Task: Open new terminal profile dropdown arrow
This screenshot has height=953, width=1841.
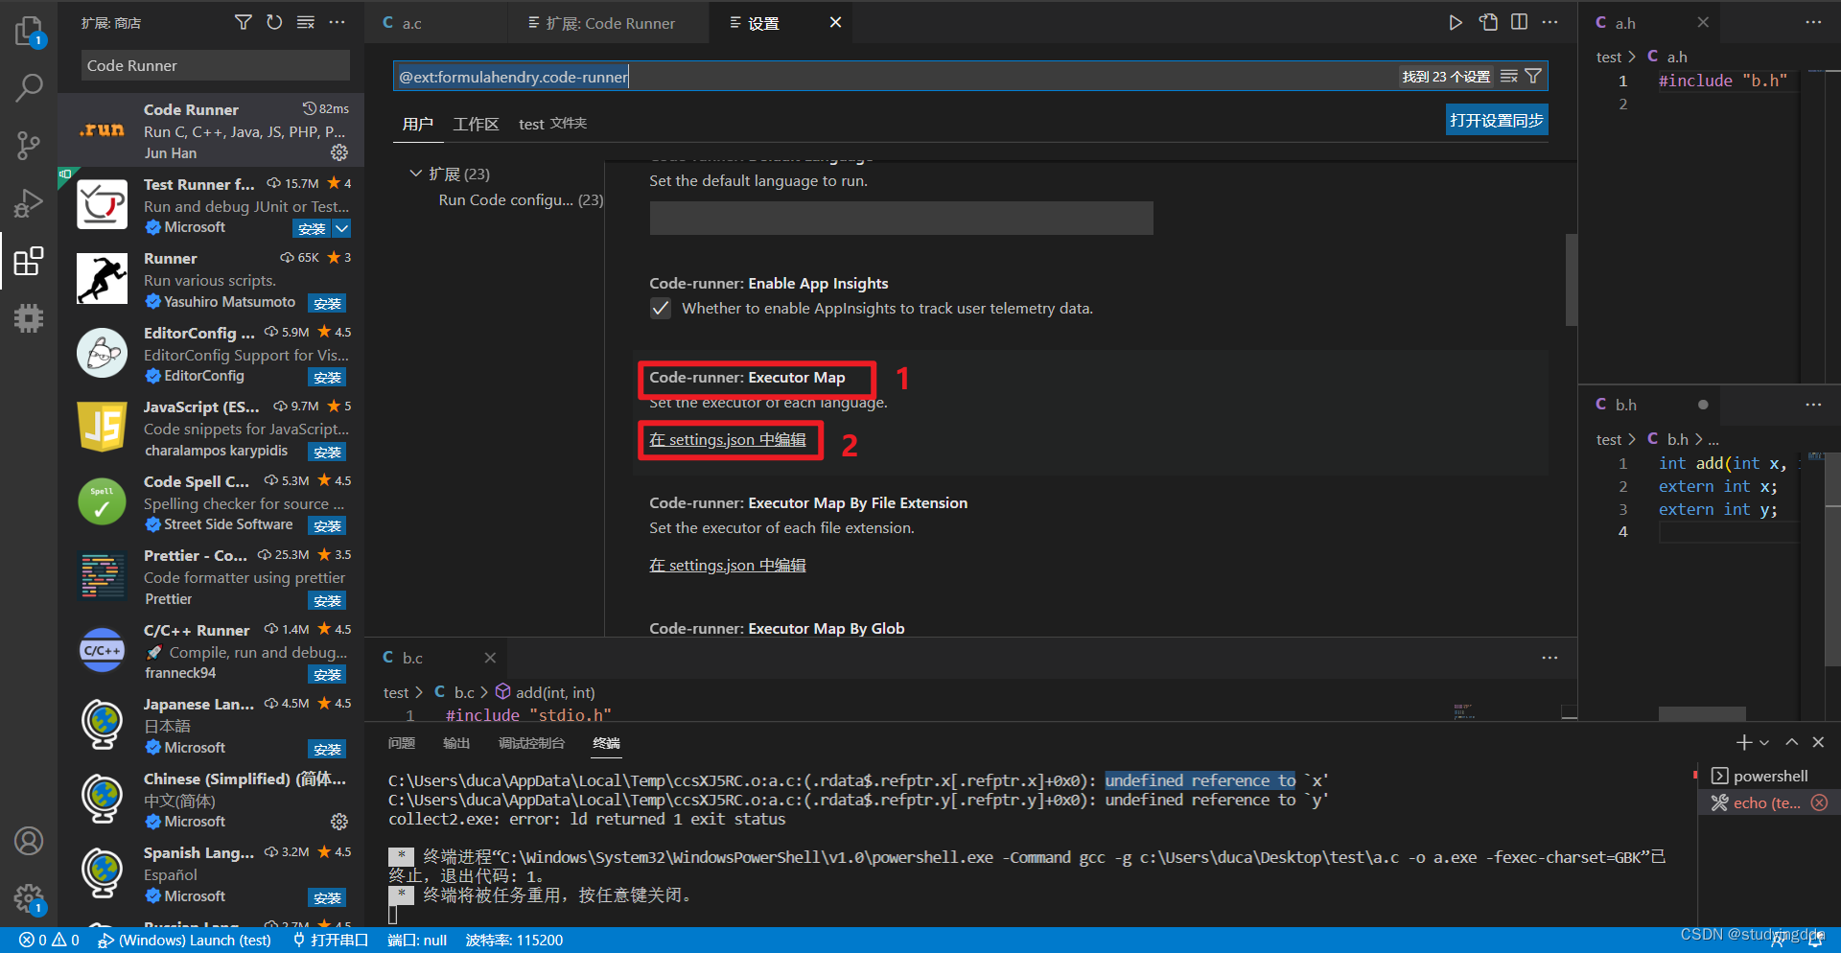Action: coord(1764,743)
